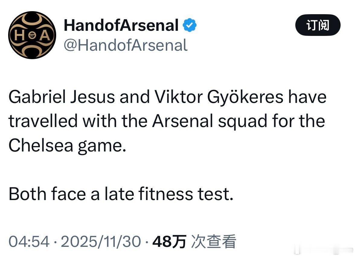
Task: Open the HandofArsenal profile avatar
Action: pyautogui.click(x=32, y=35)
